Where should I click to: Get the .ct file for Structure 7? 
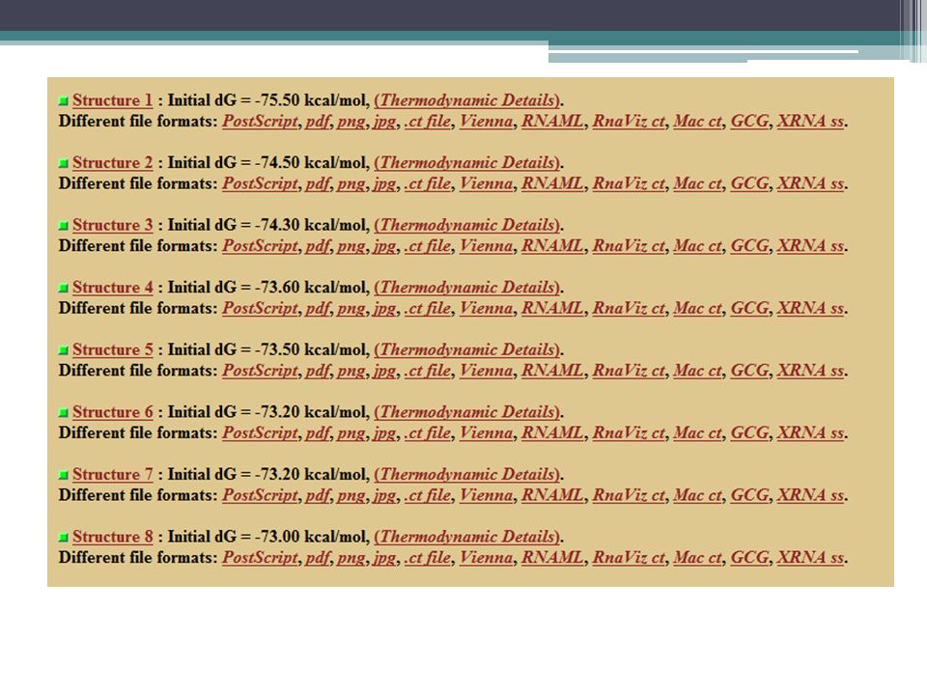[427, 495]
